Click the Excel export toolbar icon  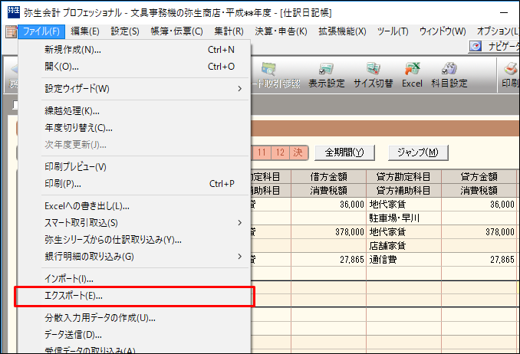(412, 75)
